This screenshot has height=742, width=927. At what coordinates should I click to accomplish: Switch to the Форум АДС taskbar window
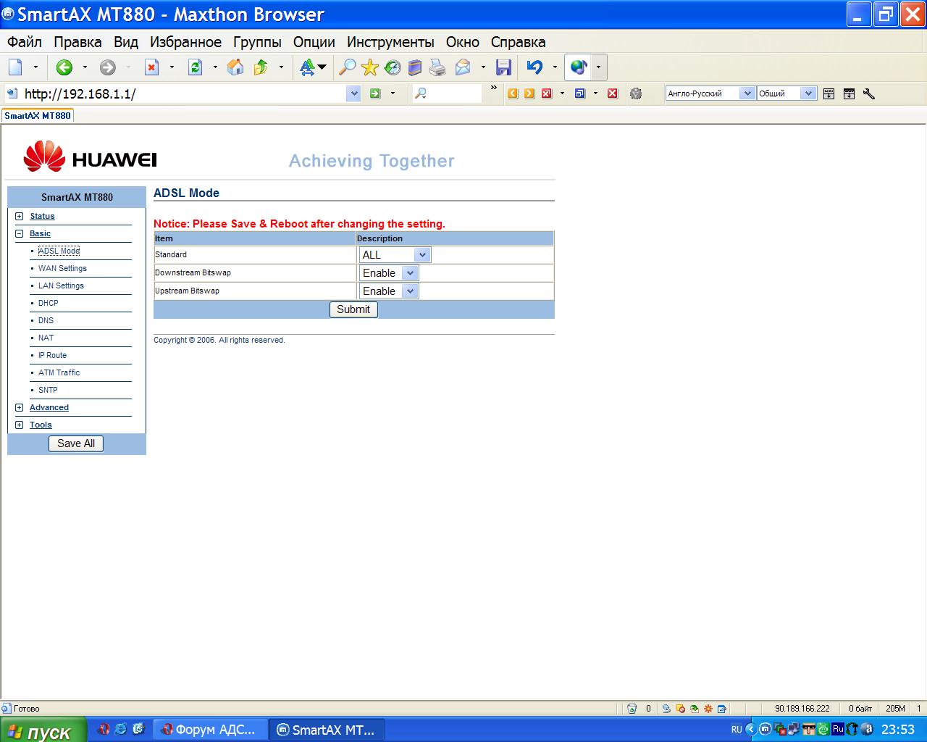[x=211, y=730]
